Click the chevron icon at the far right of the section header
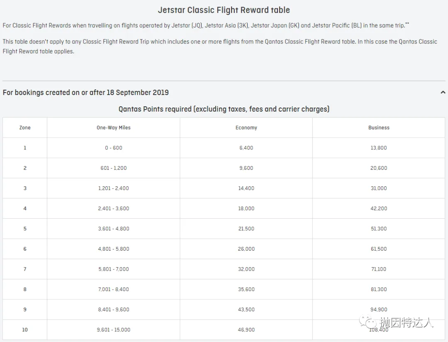The image size is (448, 342). point(443,92)
